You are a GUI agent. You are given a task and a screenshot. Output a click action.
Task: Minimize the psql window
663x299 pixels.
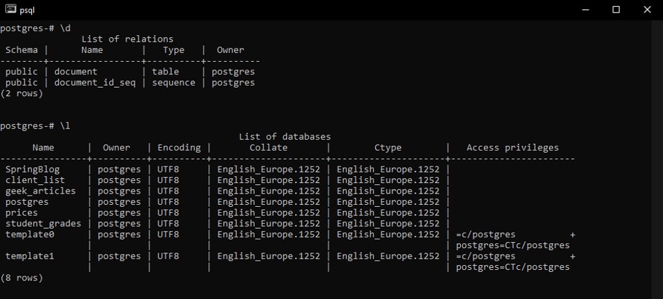click(585, 9)
